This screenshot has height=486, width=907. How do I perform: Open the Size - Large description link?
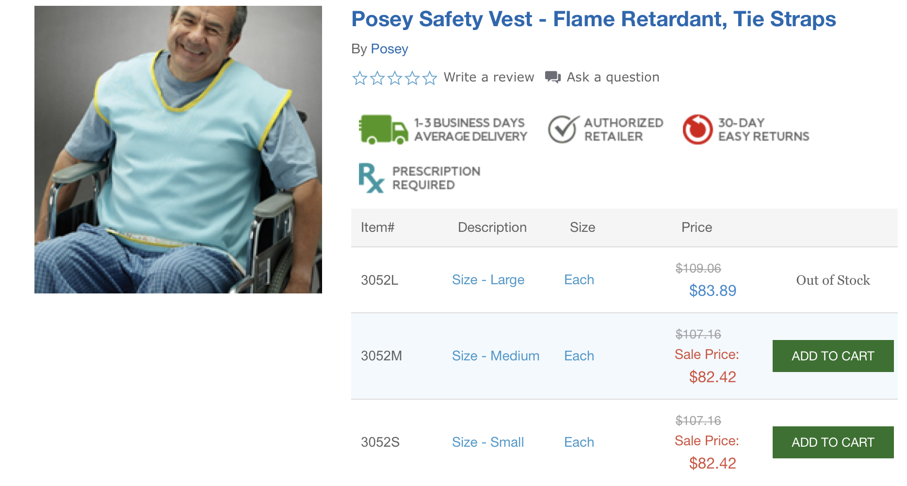(488, 280)
